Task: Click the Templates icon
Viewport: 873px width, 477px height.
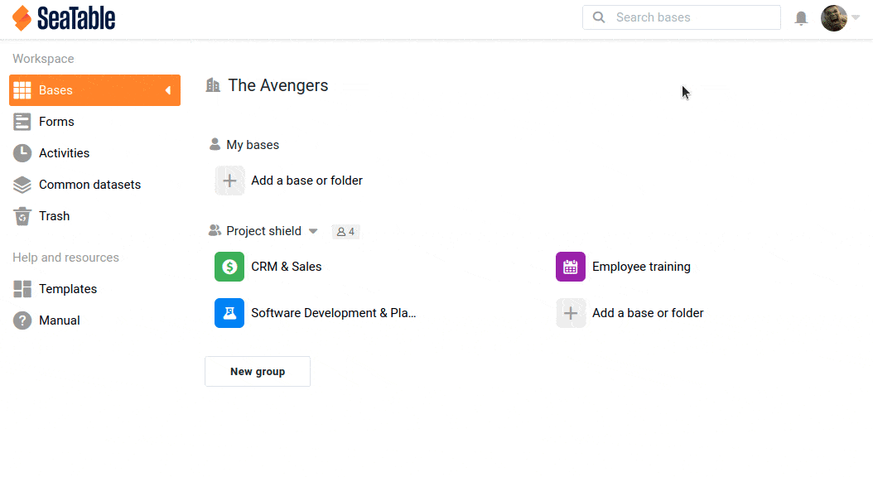Action: coord(22,289)
